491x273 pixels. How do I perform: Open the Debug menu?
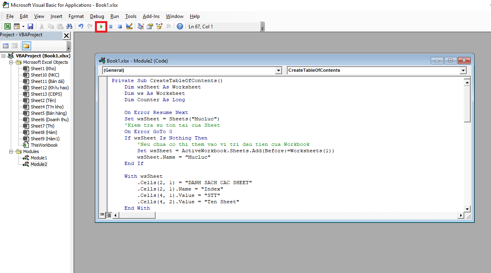coord(97,16)
